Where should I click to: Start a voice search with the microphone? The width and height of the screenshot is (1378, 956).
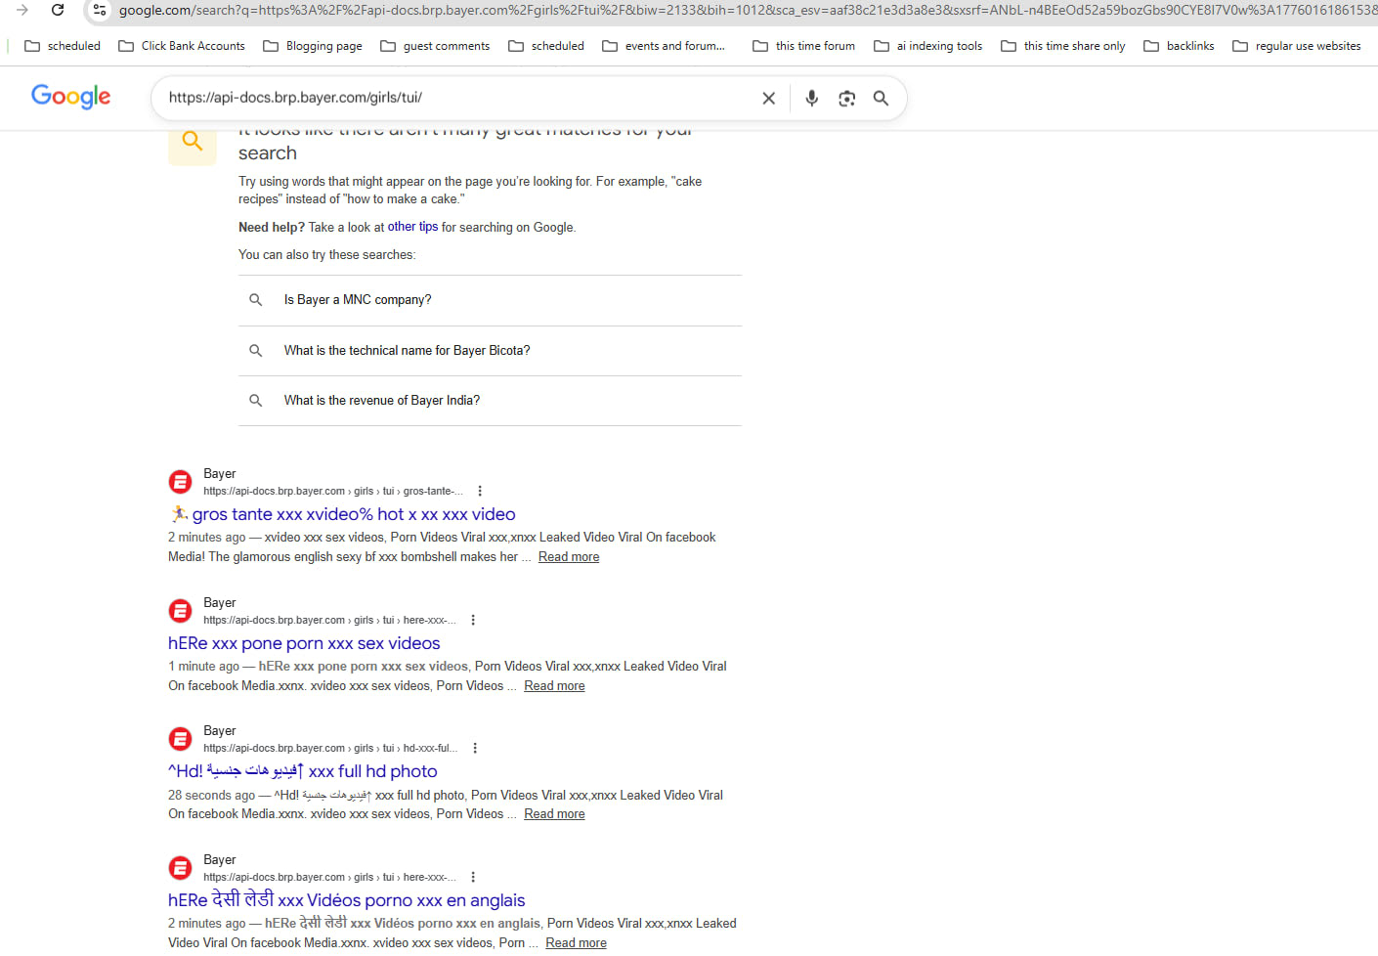click(811, 98)
